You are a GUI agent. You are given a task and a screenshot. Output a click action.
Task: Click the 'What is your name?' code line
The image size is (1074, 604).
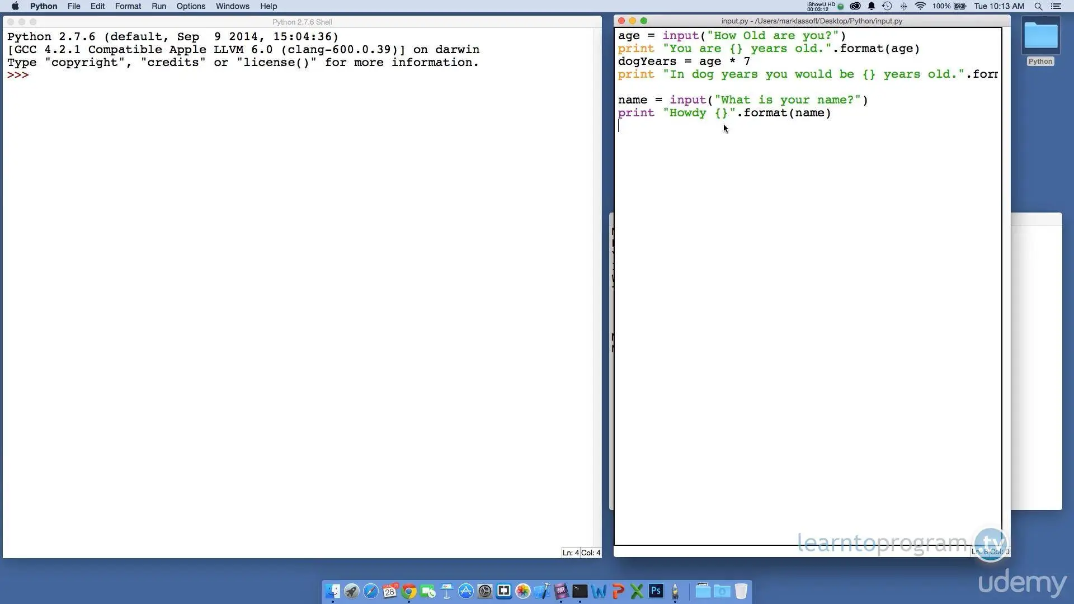pos(743,100)
